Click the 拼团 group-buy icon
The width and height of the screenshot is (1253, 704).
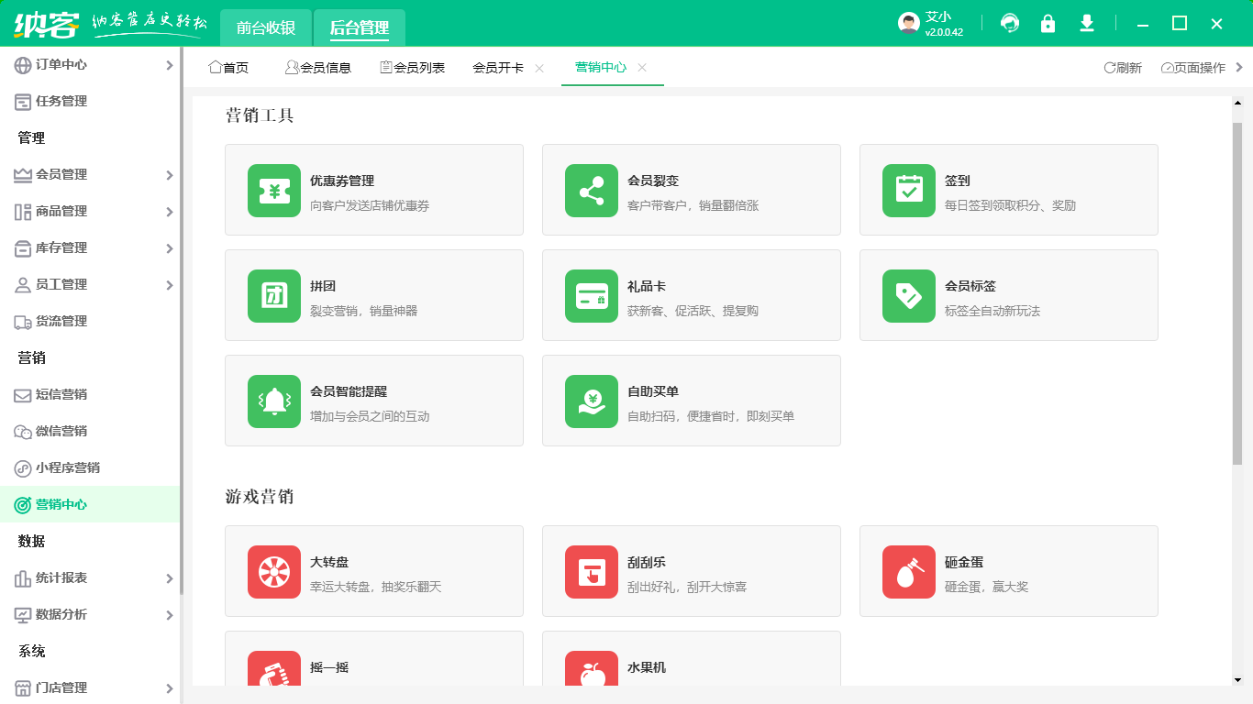point(273,295)
